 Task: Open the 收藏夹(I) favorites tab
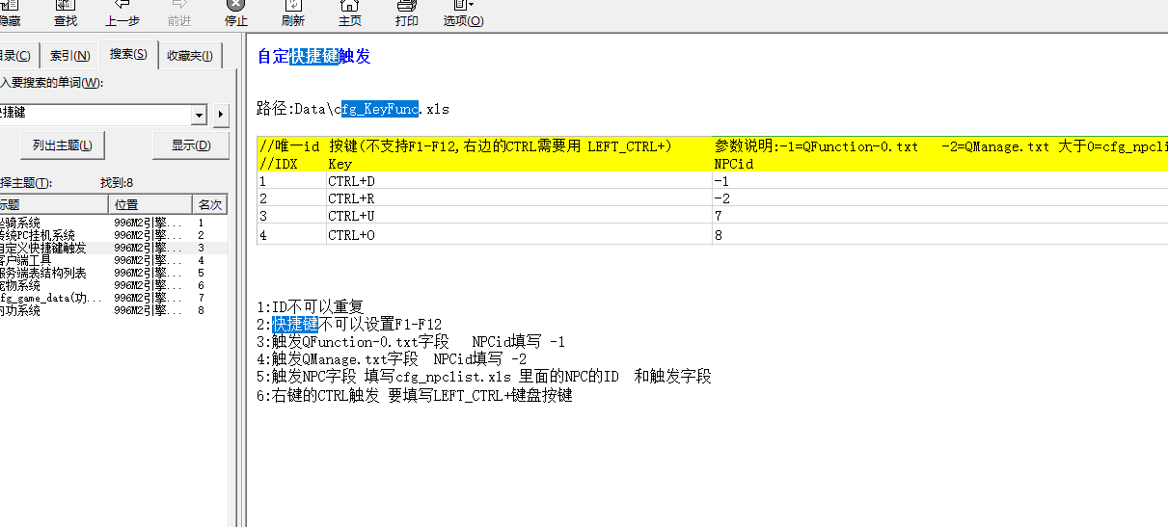click(x=190, y=56)
